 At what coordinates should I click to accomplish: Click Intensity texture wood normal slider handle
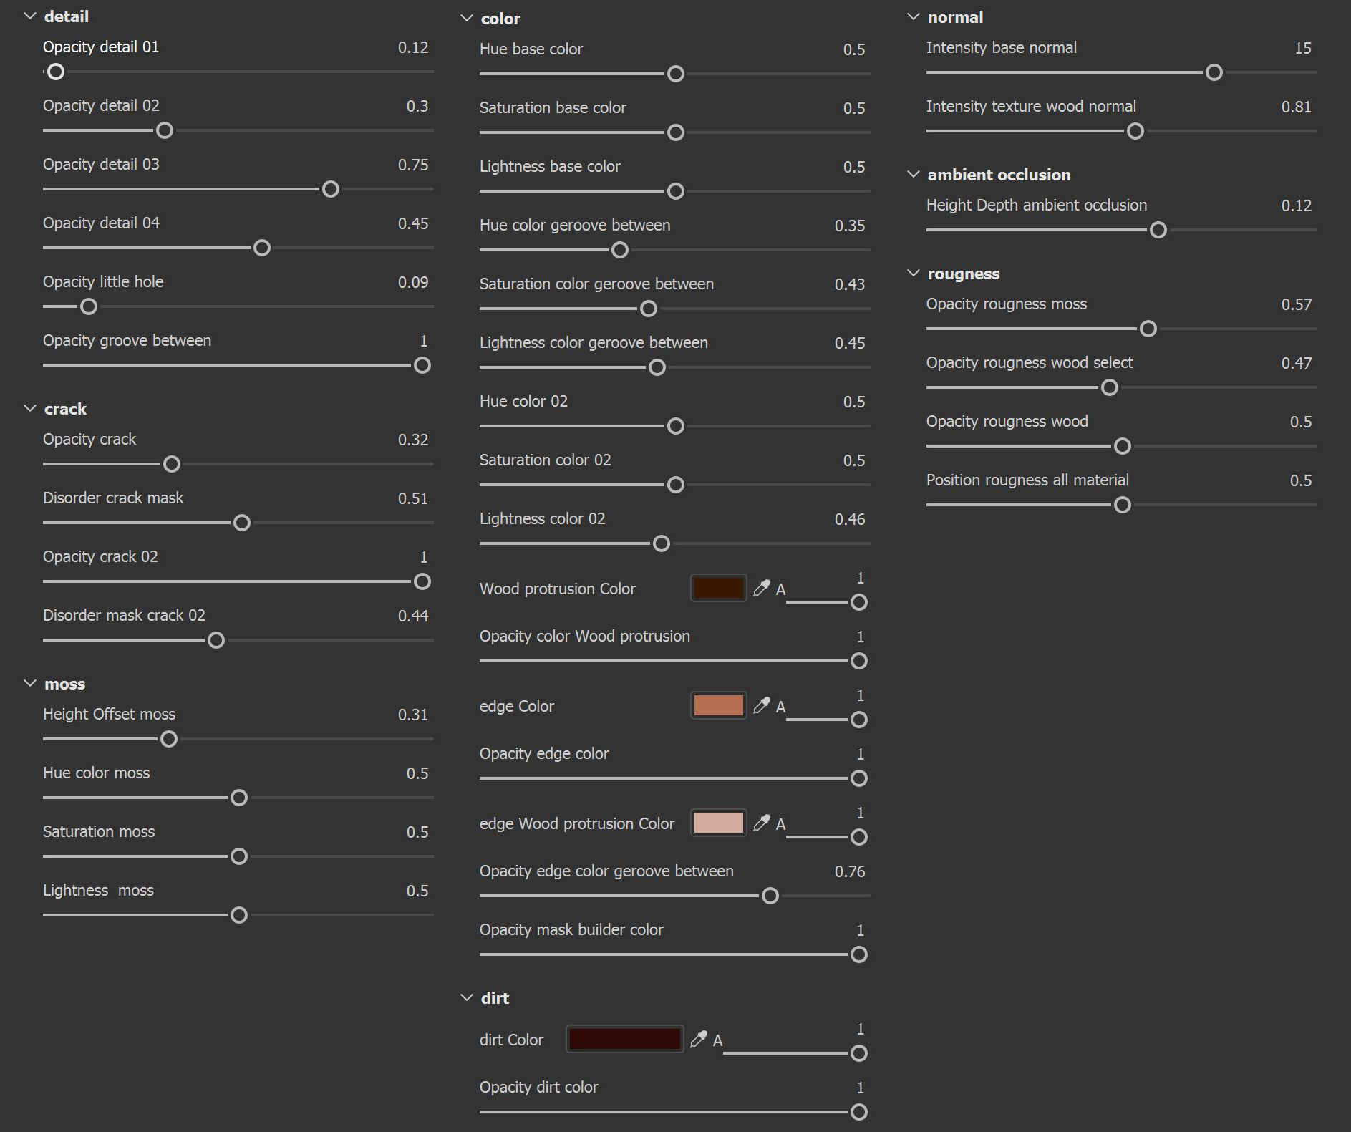[x=1135, y=131]
